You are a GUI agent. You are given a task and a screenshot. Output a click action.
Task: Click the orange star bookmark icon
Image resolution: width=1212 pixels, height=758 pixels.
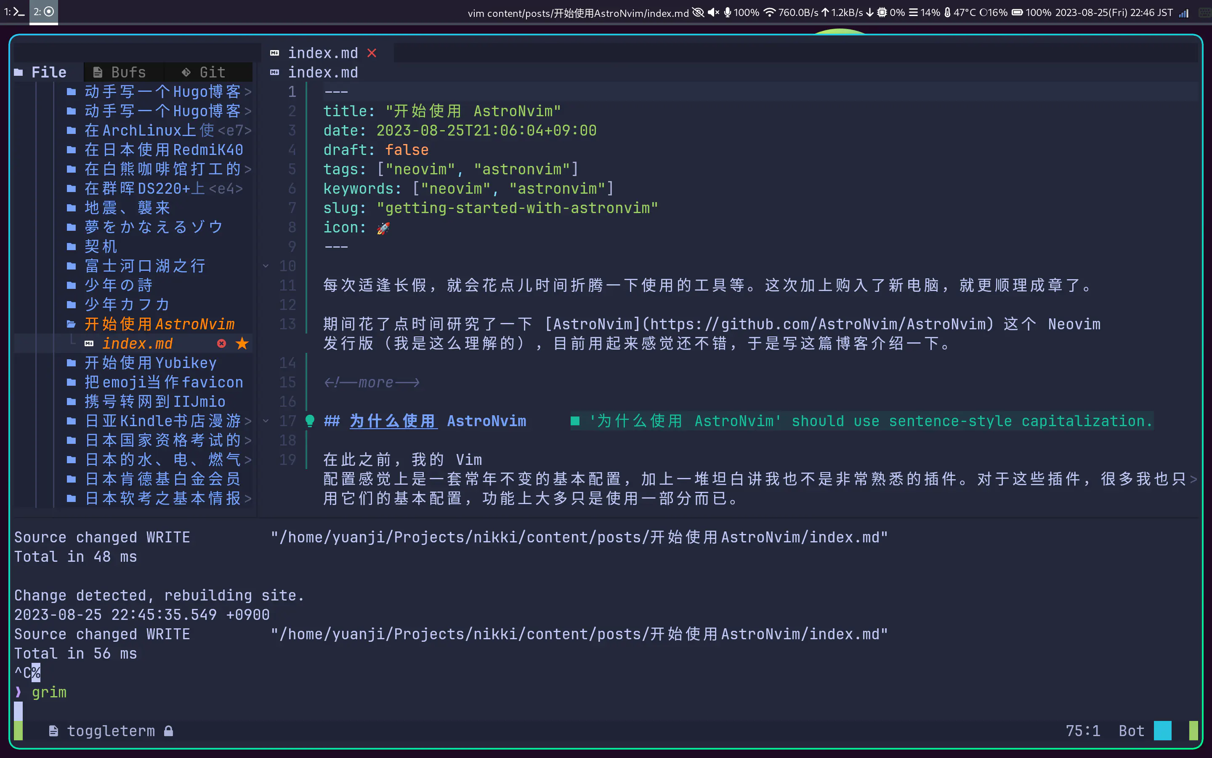point(242,343)
